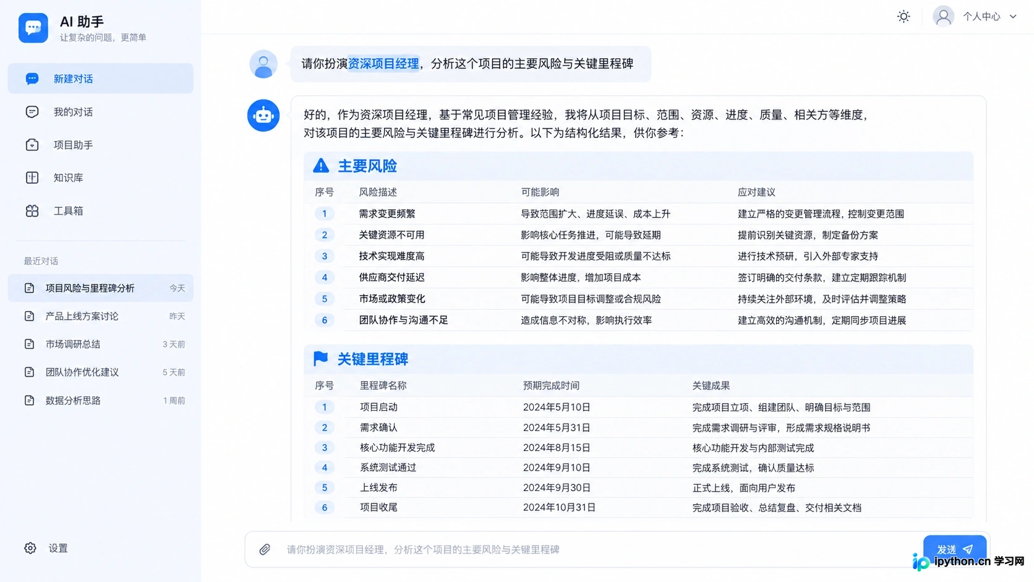Select the 技术实现难度高 risk row text
Viewport: 1034px width, 582px height.
point(391,256)
